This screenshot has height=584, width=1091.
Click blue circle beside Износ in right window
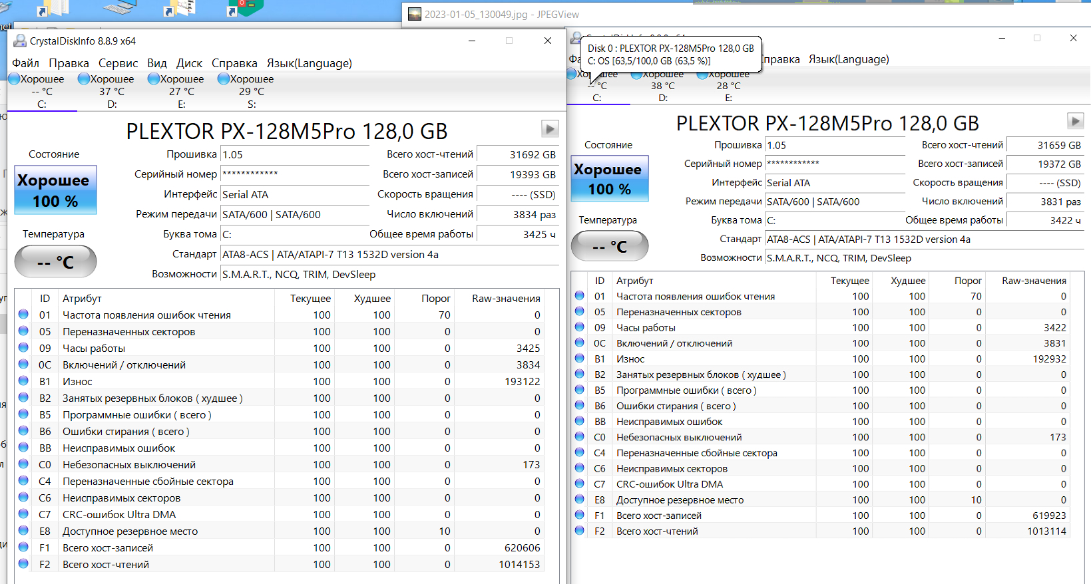[x=580, y=359]
